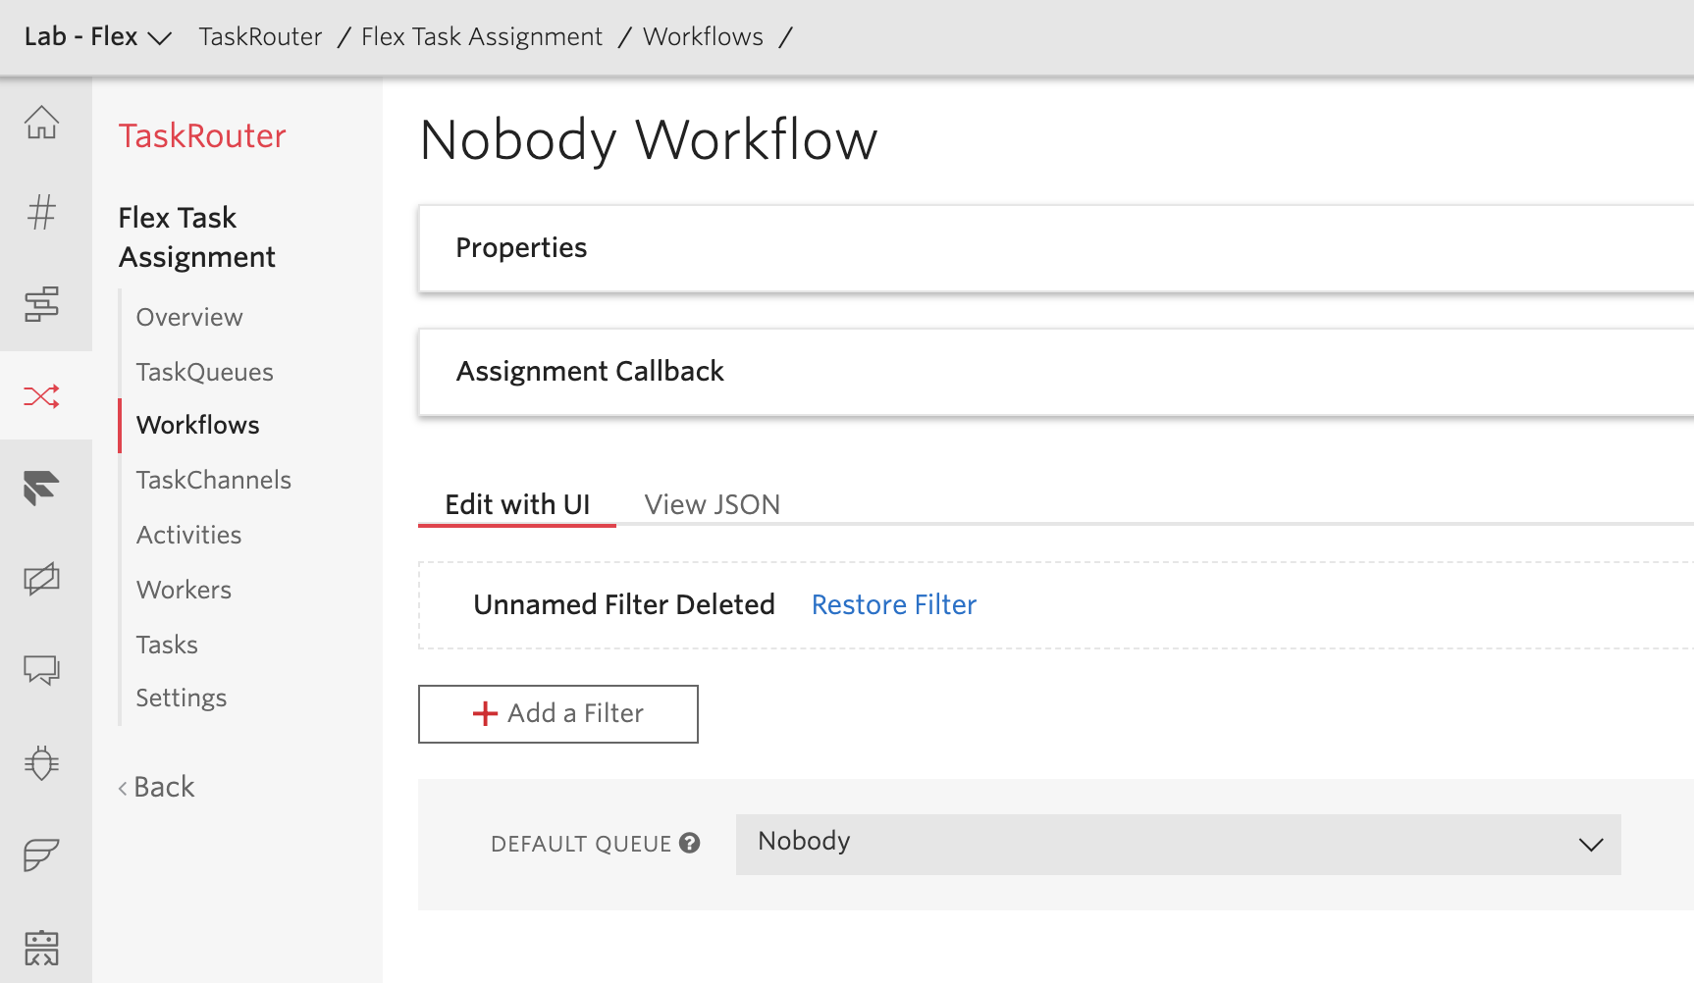Click the Unnamed Filter Deleted text
The image size is (1694, 983).
tap(624, 604)
